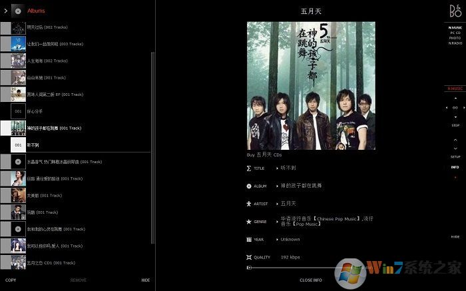Open the 五月之恋 CD1 album cover thumbnail
Image resolution: width=466 pixels, height=291 pixels.
coord(19,263)
